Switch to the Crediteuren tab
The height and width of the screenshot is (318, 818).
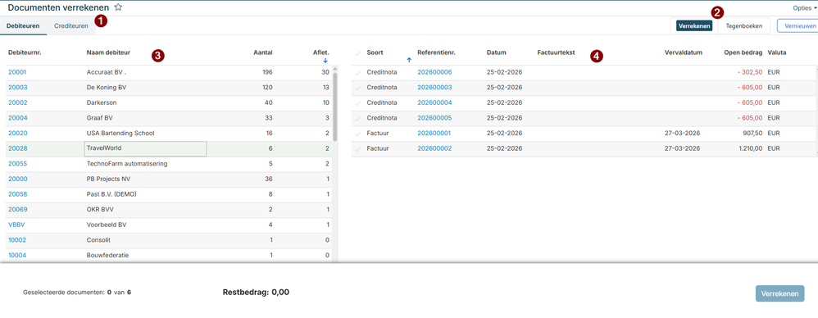pyautogui.click(x=71, y=25)
